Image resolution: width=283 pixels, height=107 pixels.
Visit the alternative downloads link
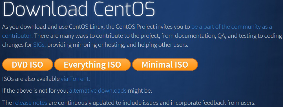coord(98,91)
